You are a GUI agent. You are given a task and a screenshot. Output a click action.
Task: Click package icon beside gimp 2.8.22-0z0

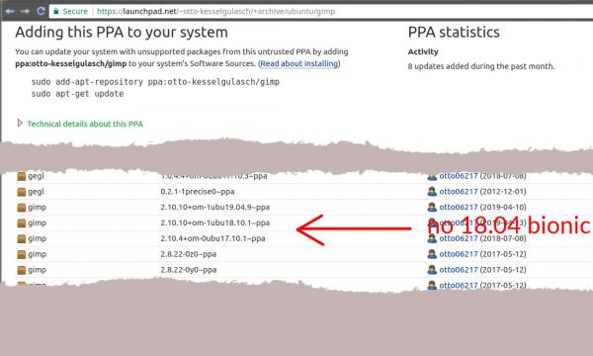click(22, 254)
